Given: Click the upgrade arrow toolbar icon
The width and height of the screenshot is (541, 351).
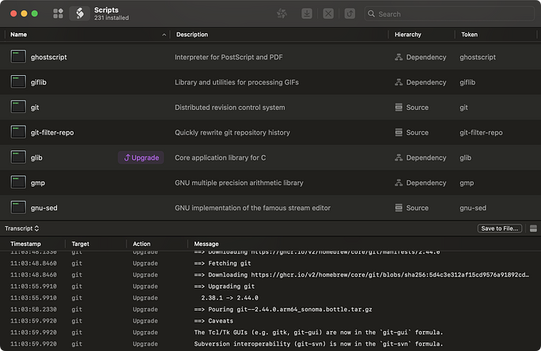Looking at the screenshot, I should 350,13.
